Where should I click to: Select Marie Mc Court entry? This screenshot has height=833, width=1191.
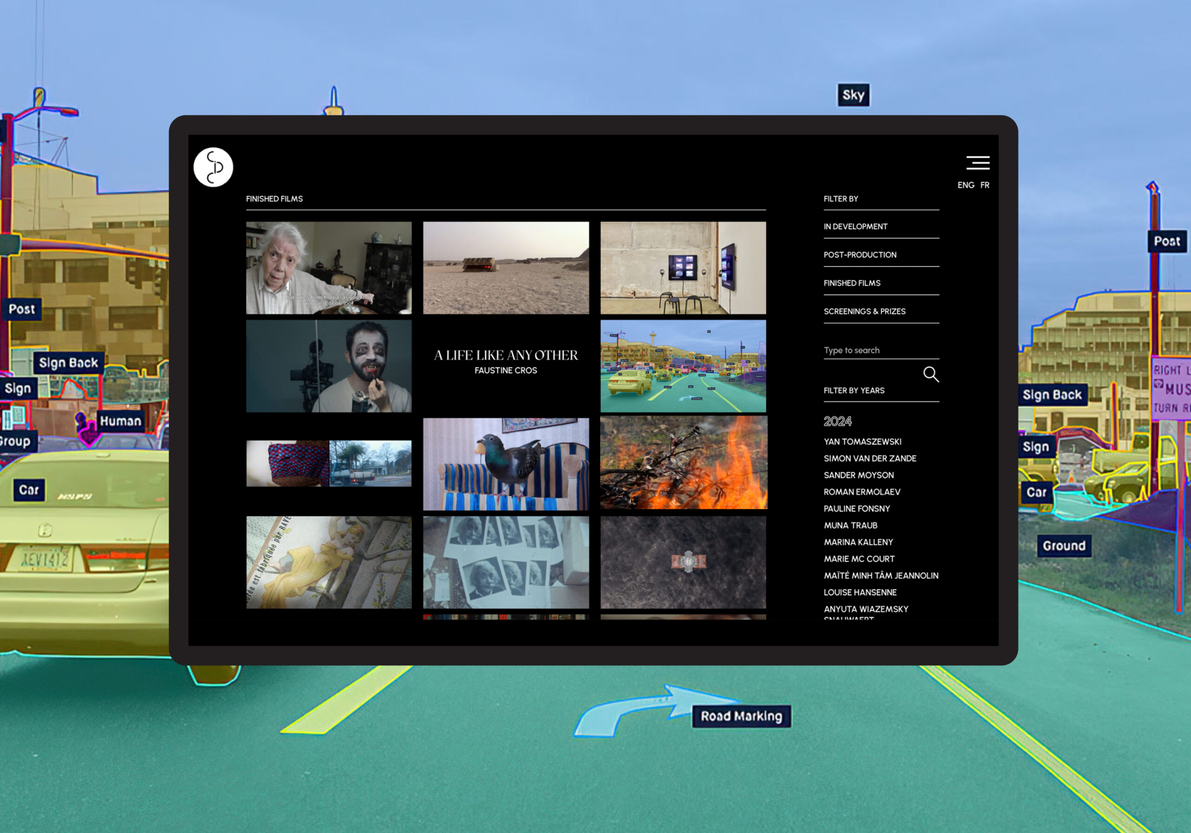(859, 559)
